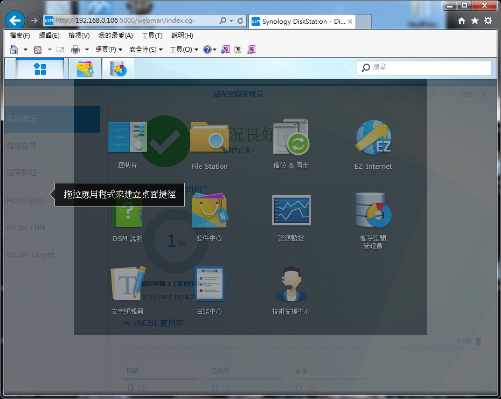The height and width of the screenshot is (399, 501).
Task: Open favorites star icon
Action: [475, 21]
